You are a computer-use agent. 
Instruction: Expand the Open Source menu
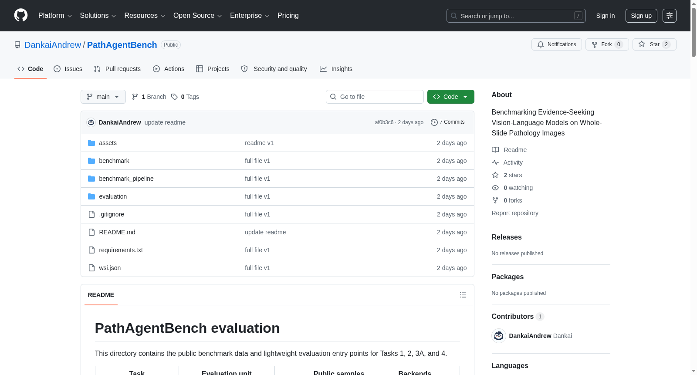coord(198,16)
